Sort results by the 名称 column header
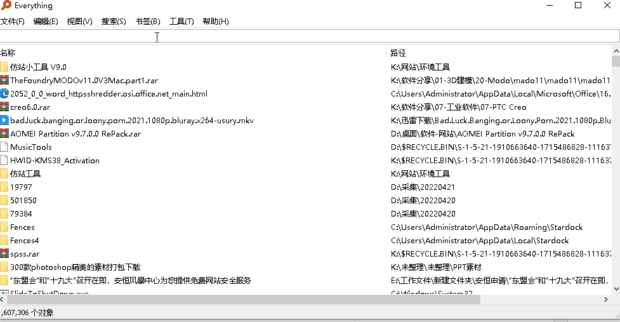This screenshot has width=620, height=322. point(8,53)
